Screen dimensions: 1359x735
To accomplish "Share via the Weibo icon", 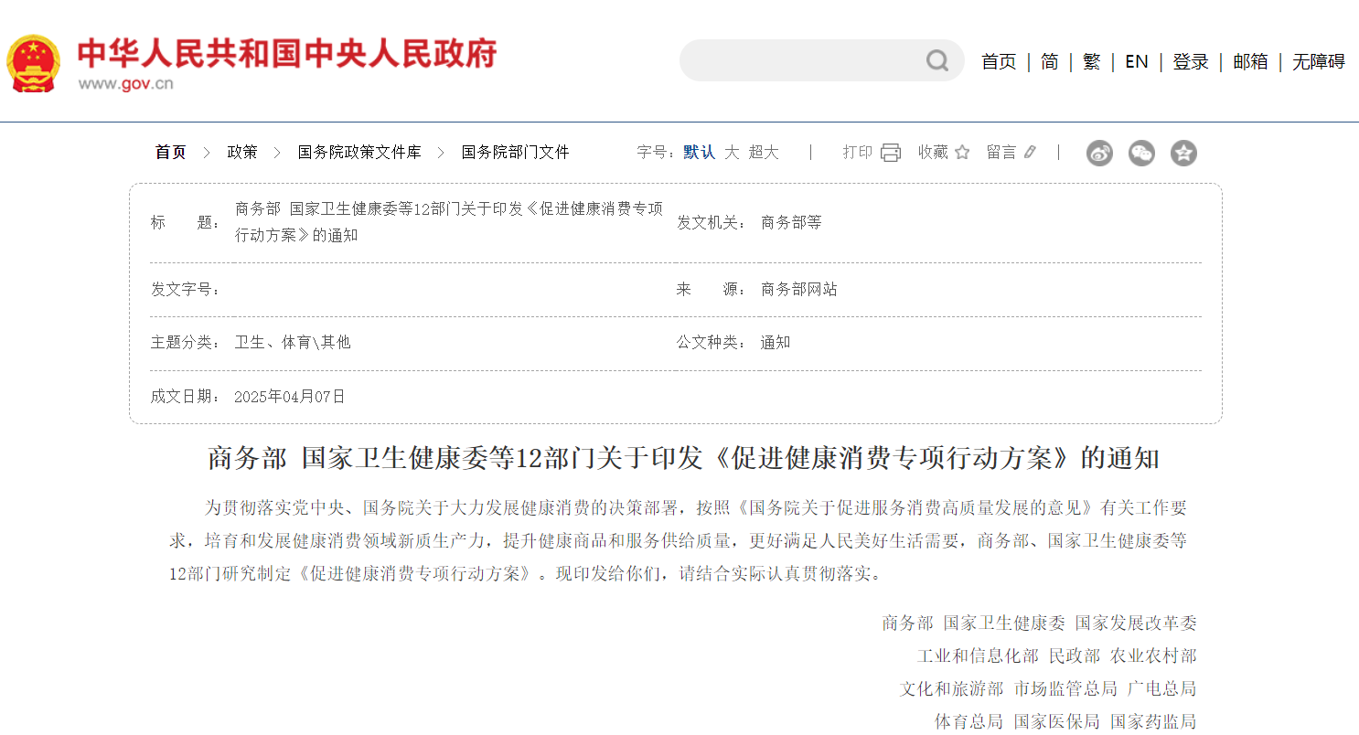I will pos(1099,154).
